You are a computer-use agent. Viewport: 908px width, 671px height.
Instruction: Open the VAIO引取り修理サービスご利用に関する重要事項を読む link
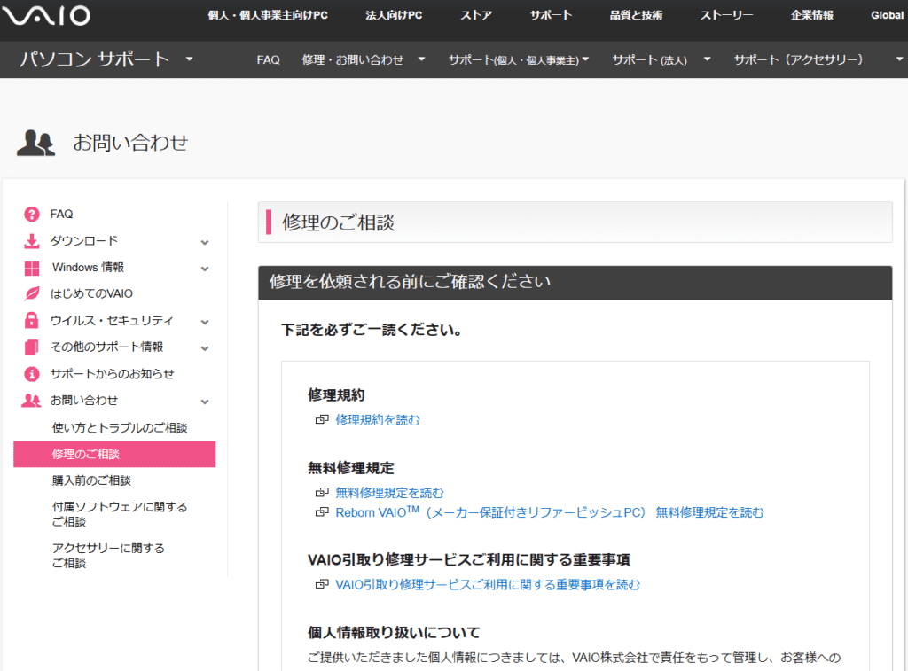pos(488,584)
